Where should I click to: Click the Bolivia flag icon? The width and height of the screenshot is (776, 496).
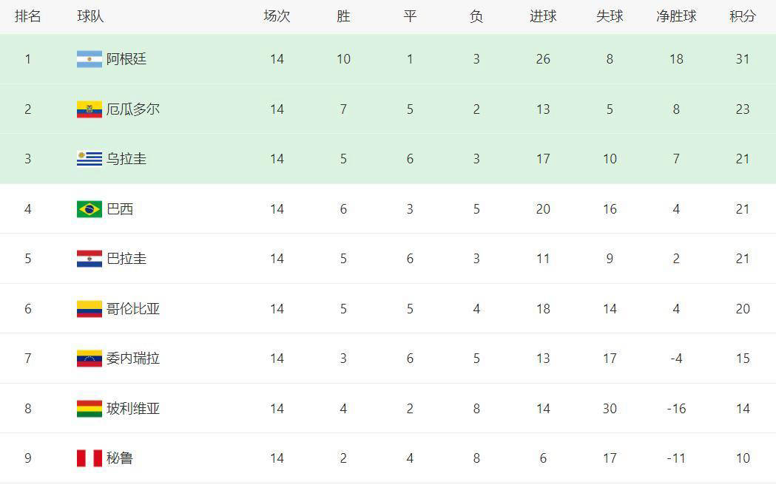pos(90,409)
